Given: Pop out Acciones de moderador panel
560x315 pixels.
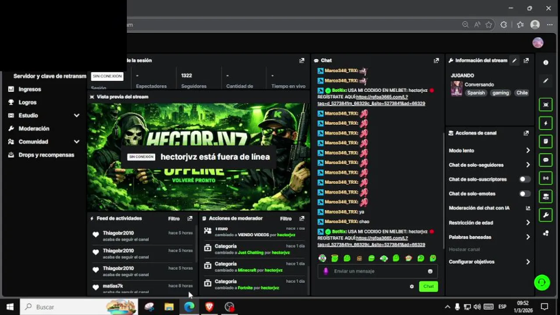Looking at the screenshot, I should tap(302, 218).
